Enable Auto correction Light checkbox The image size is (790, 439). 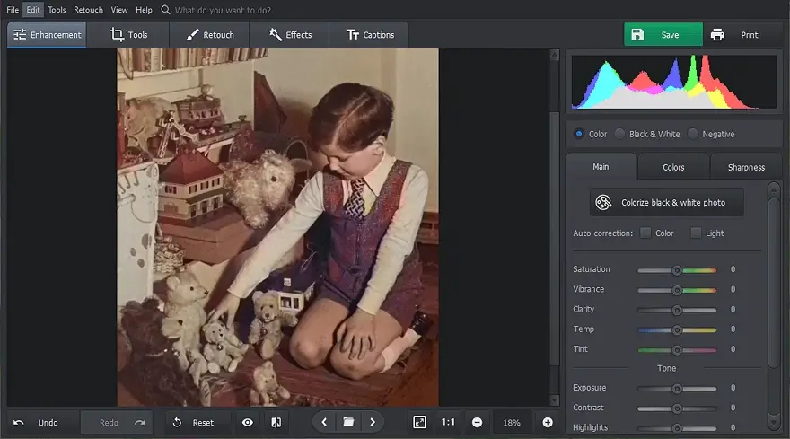pyautogui.click(x=696, y=233)
